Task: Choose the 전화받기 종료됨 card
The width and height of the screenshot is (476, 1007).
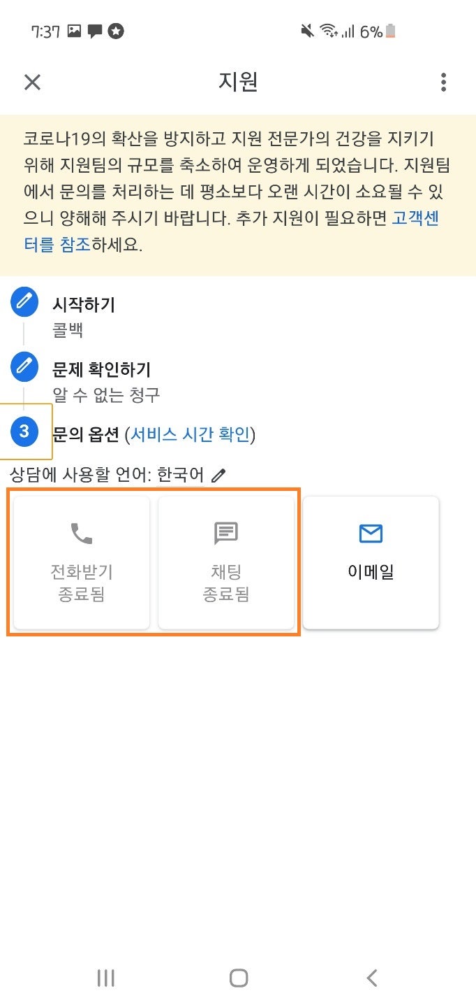Action: (82, 562)
